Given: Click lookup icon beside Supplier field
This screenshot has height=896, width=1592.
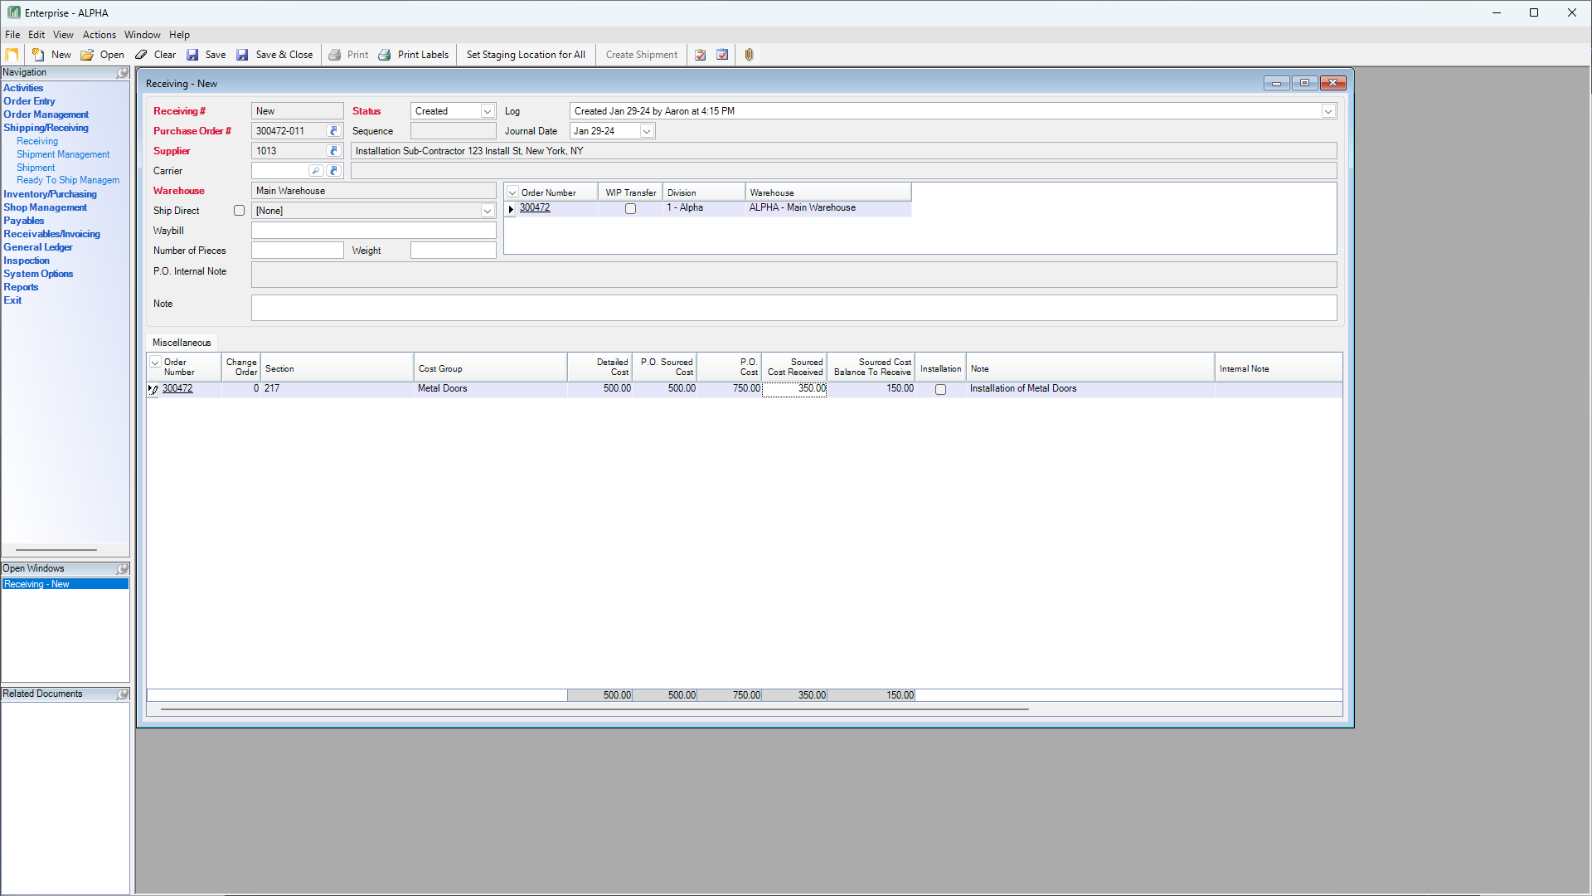Looking at the screenshot, I should [334, 151].
